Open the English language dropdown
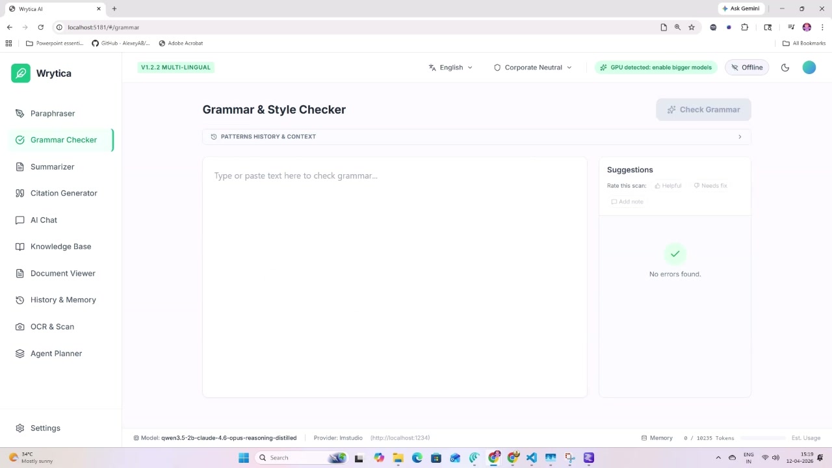The width and height of the screenshot is (832, 468). point(450,67)
